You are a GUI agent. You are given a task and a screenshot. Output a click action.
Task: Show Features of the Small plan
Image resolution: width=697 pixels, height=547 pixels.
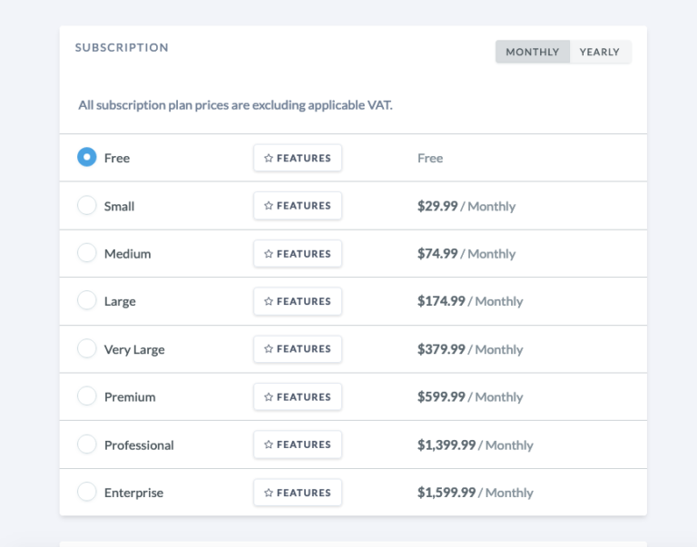tap(298, 206)
